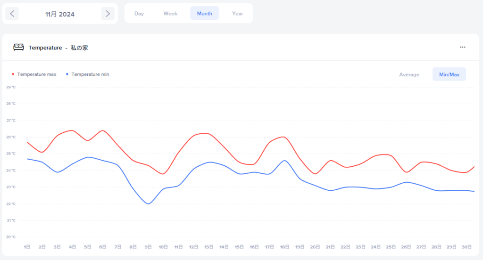483x260 pixels.
Task: Toggle the blue Temperature min legend dot
Action: 67,74
